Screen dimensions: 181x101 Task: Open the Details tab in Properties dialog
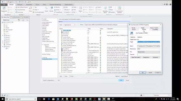point(143,28)
